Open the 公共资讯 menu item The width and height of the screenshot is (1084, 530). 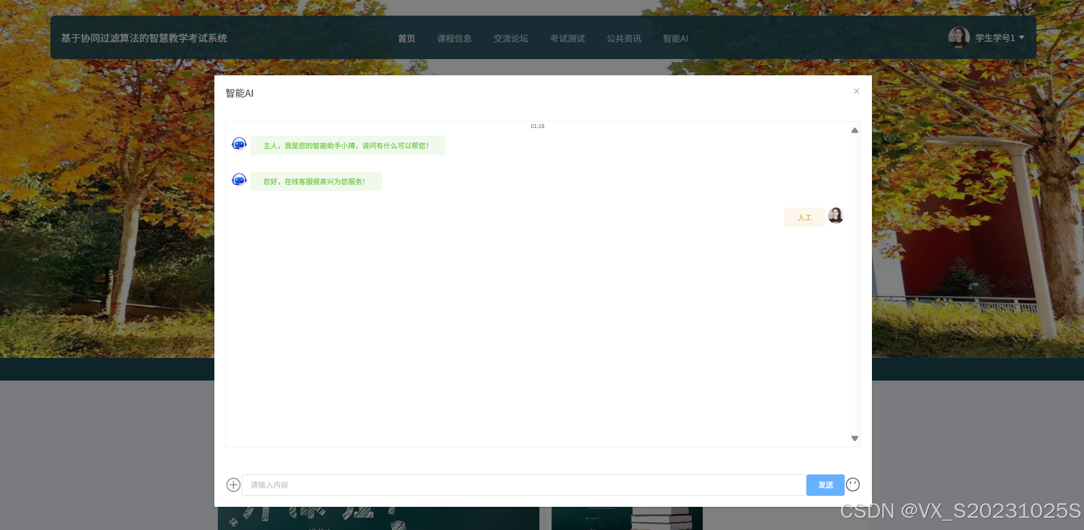(x=624, y=38)
